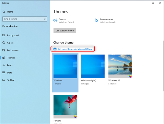
Task: Click '1 images' label under Windows (light)
Action: coord(85,84)
